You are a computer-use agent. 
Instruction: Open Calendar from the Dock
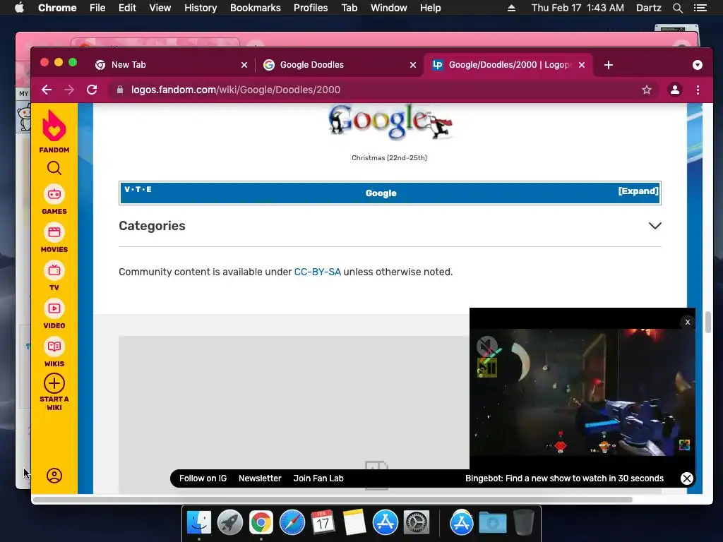coord(323,523)
